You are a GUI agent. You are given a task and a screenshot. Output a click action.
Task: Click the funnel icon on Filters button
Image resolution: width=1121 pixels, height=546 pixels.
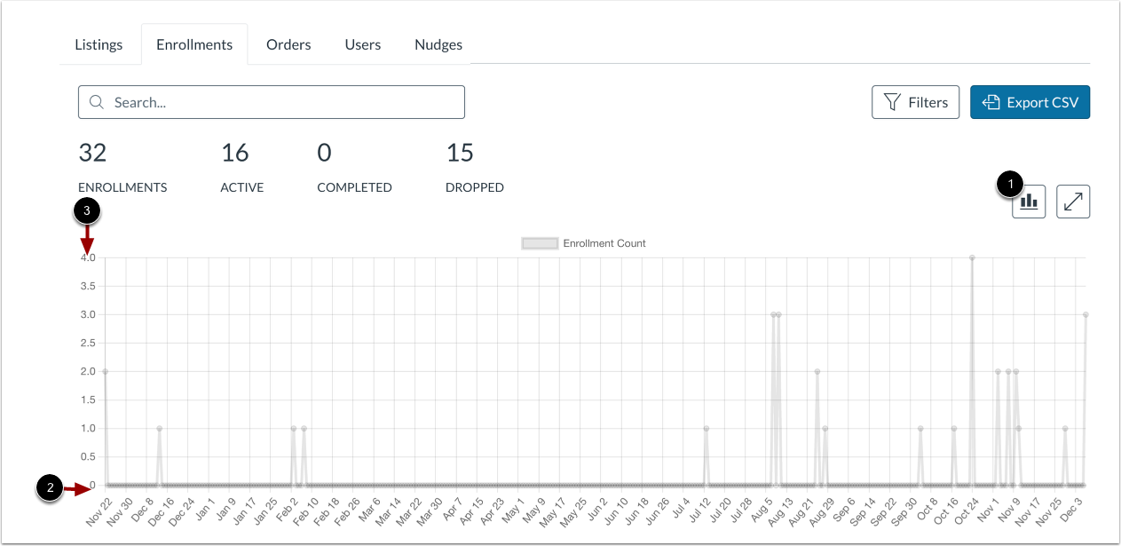tap(892, 102)
